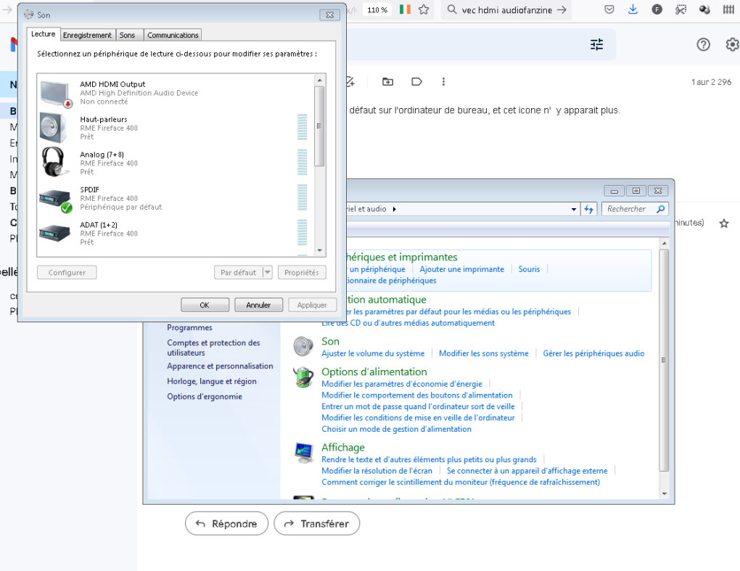Click the Propriétés button

[302, 272]
